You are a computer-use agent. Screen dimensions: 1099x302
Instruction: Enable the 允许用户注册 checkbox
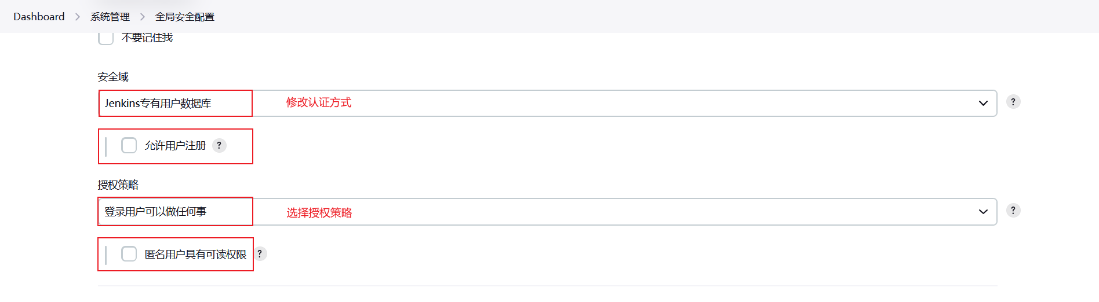(x=129, y=145)
